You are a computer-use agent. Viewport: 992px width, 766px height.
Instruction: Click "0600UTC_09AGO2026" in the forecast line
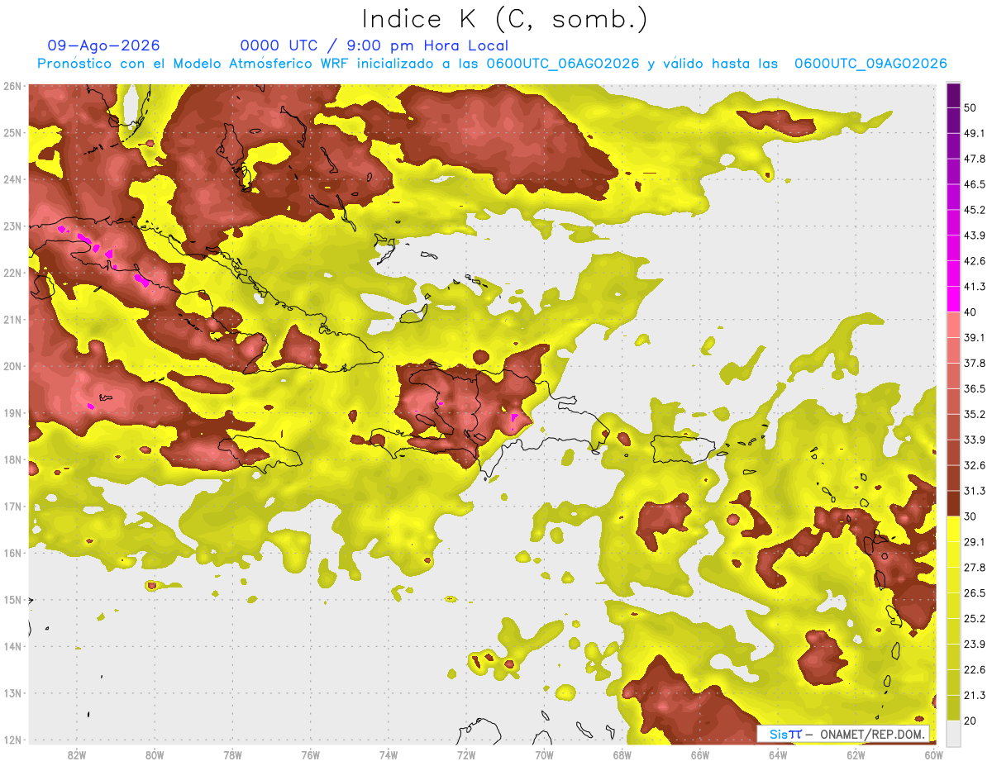870,64
